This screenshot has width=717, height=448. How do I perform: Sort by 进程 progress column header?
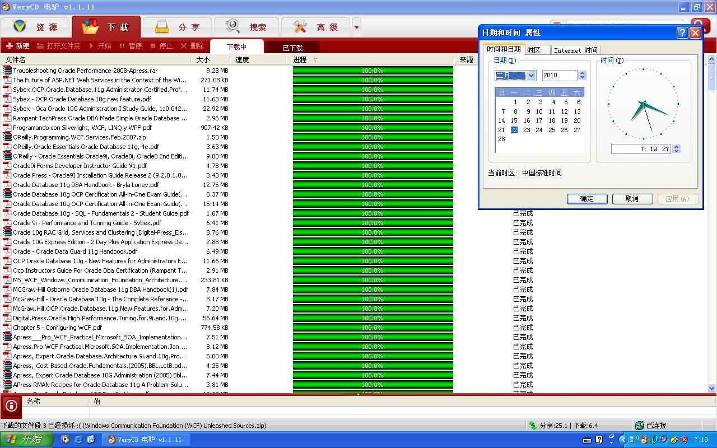[300, 60]
